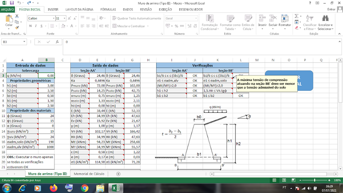Image resolution: width=343 pixels, height=193 pixels.
Task: Click Entrar sign-in link
Action: click(x=331, y=9)
